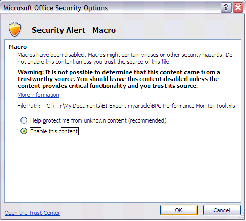Viewport: 246px width, 221px height.
Task: Close the Security Options dialog with red X
Action: click(238, 8)
